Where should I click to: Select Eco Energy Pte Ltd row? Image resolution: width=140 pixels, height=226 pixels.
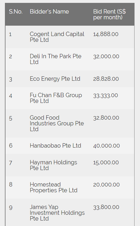pos(70,79)
